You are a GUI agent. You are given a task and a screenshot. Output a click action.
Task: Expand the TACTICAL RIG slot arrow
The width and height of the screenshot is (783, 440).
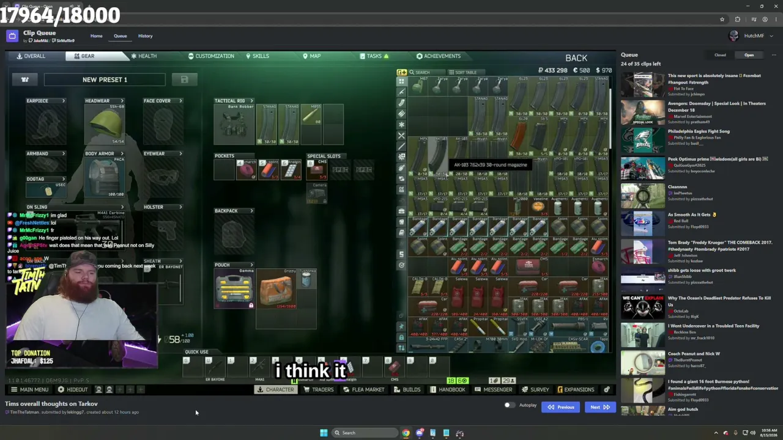pos(251,101)
